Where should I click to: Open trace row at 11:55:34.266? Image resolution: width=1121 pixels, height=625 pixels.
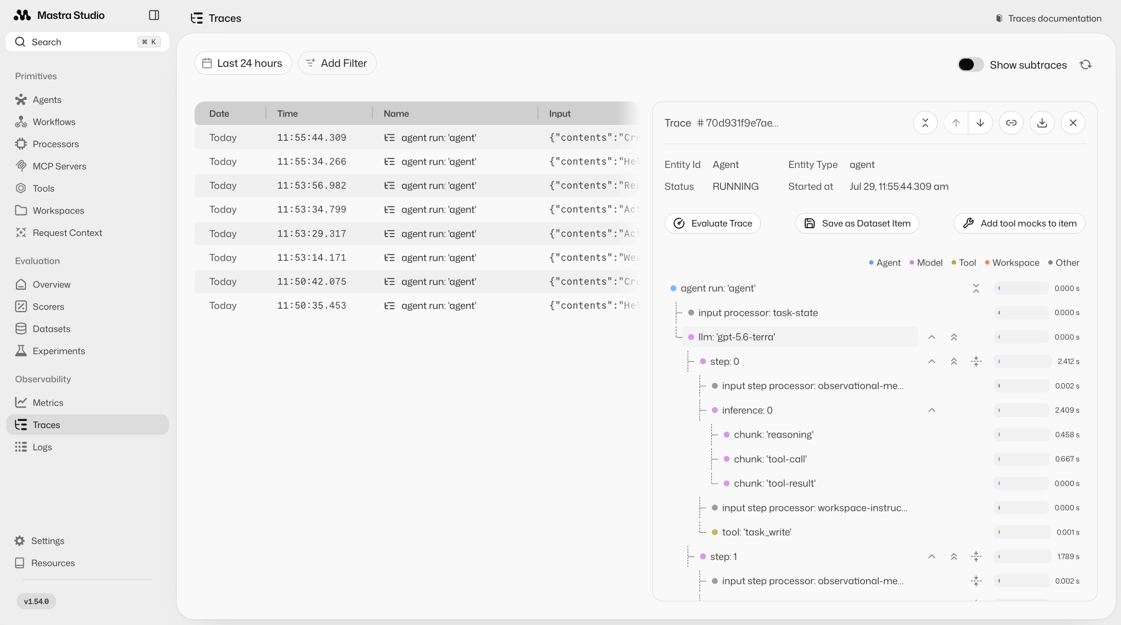(417, 161)
